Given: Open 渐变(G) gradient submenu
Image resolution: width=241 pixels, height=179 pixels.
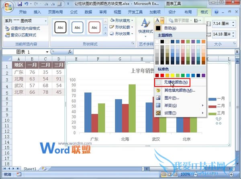Looking at the screenshot, I should click(x=180, y=105).
